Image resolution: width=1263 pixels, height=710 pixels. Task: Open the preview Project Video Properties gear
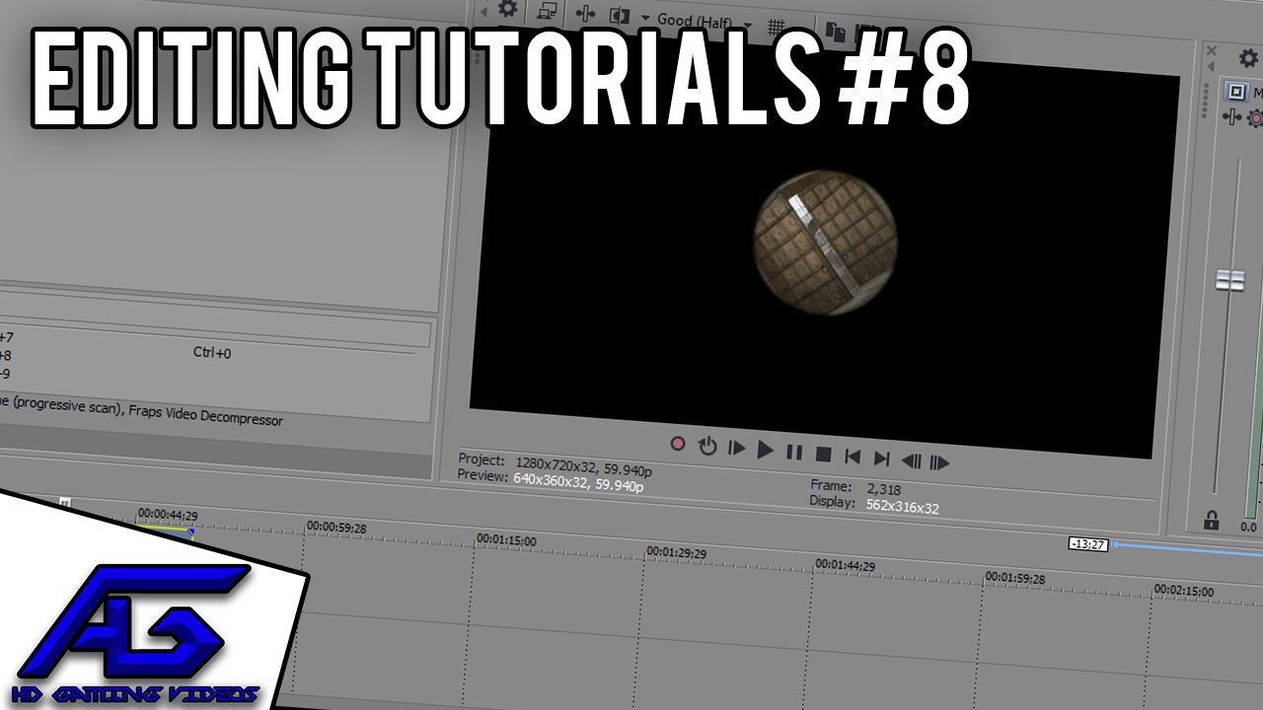point(507,10)
